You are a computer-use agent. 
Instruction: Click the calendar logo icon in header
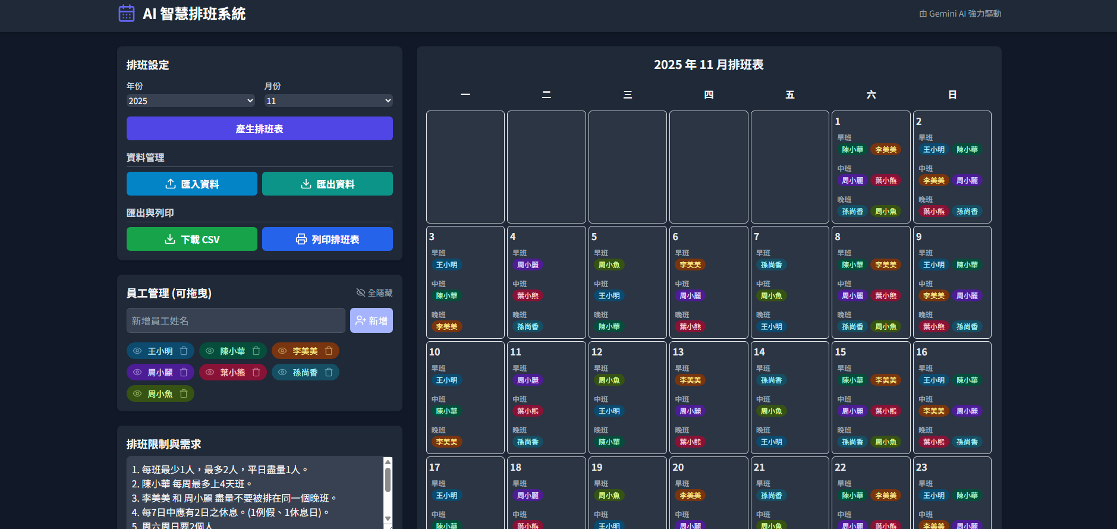(127, 13)
